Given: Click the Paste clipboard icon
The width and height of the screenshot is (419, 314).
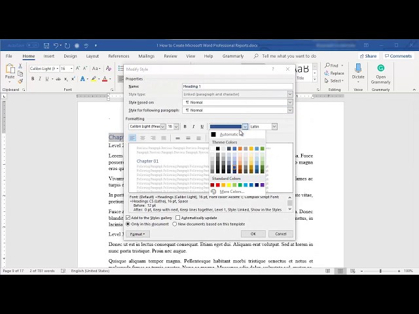Looking at the screenshot, I should [x=10, y=69].
